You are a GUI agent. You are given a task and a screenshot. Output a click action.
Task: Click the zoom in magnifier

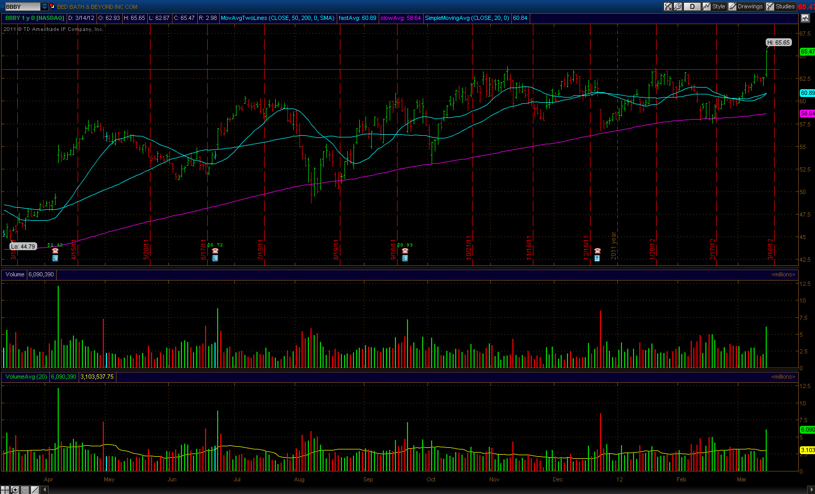(x=15, y=490)
